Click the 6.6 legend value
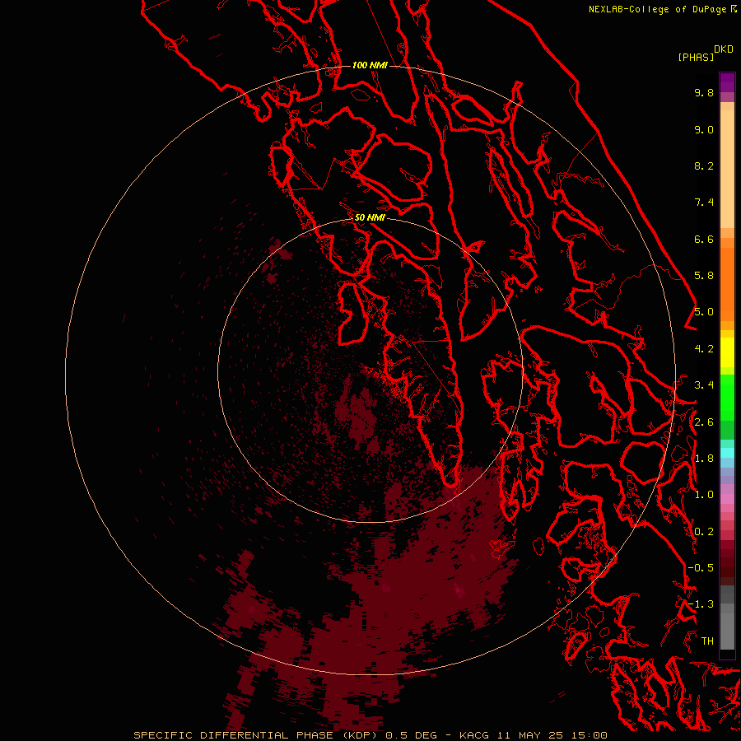The width and height of the screenshot is (741, 741). coord(704,239)
